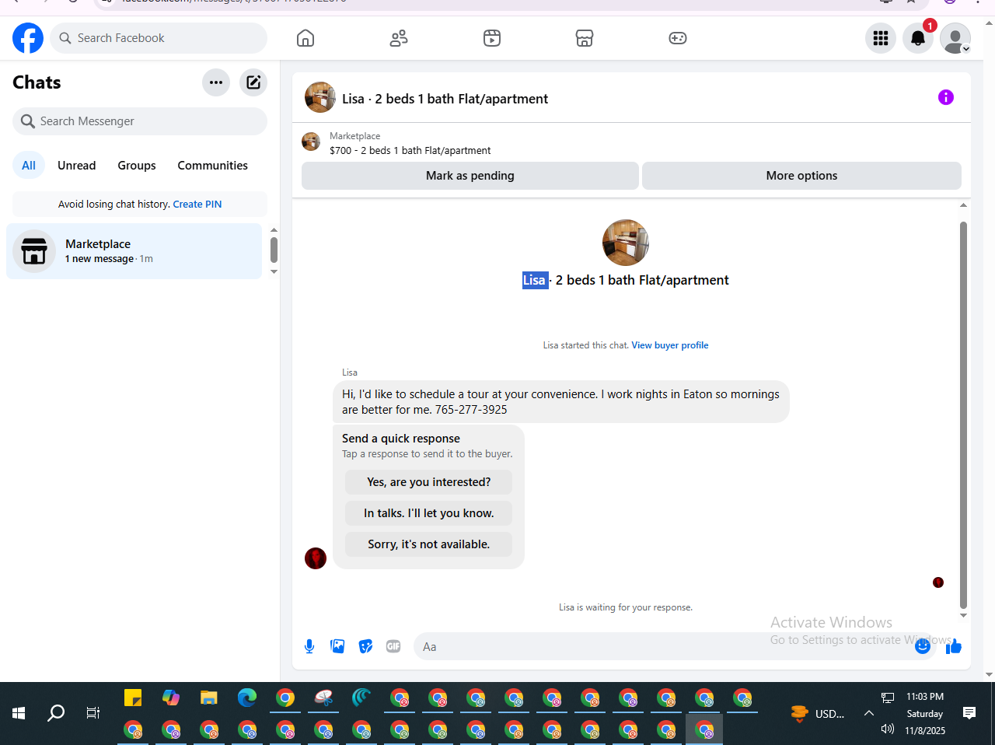Open the volume control in system tray
Screen dimensions: 995x745
click(x=888, y=729)
